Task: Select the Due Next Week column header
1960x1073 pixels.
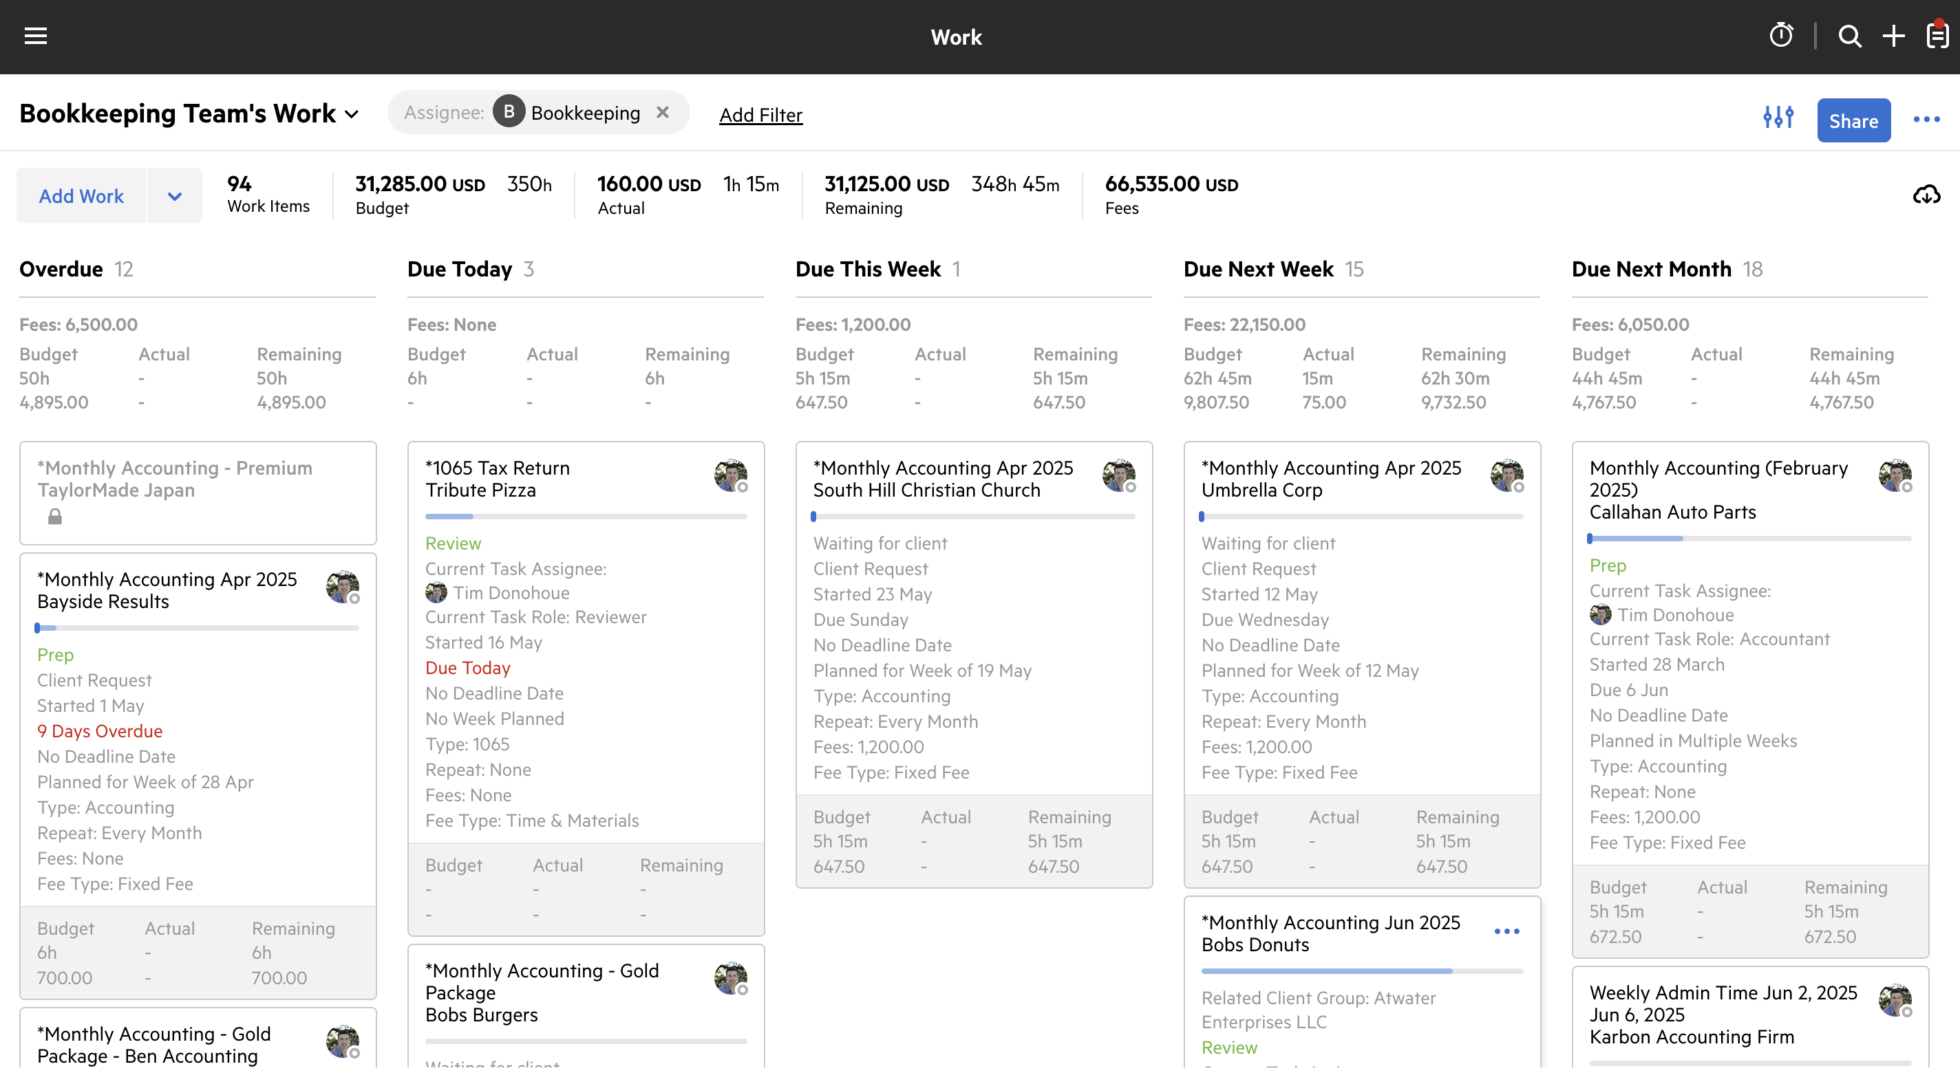Action: [x=1258, y=269]
